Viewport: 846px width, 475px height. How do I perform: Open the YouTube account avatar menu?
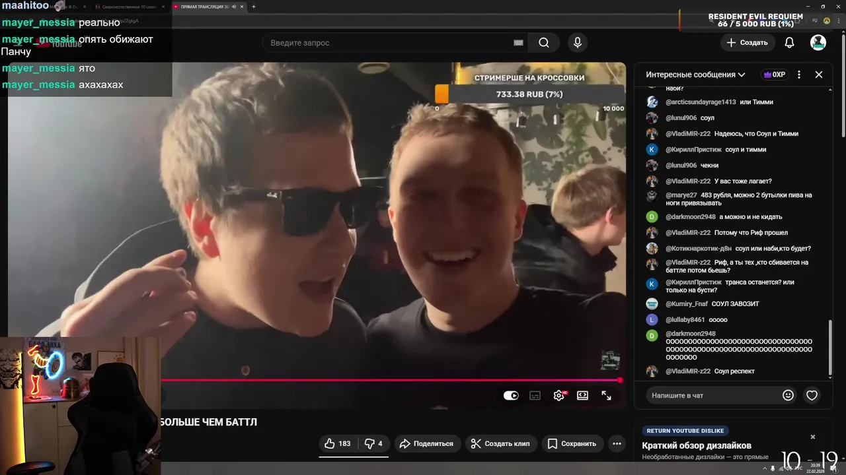818,43
